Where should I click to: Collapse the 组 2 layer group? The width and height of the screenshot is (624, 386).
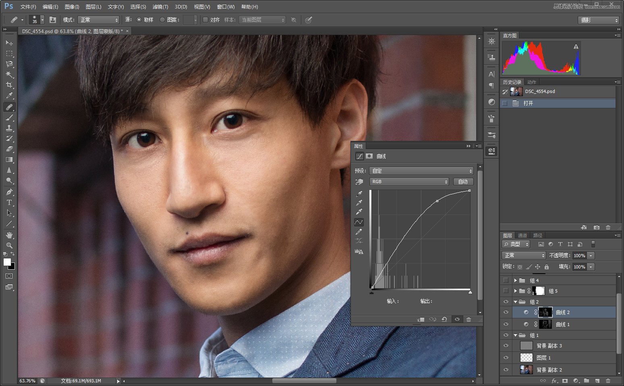[x=515, y=301]
